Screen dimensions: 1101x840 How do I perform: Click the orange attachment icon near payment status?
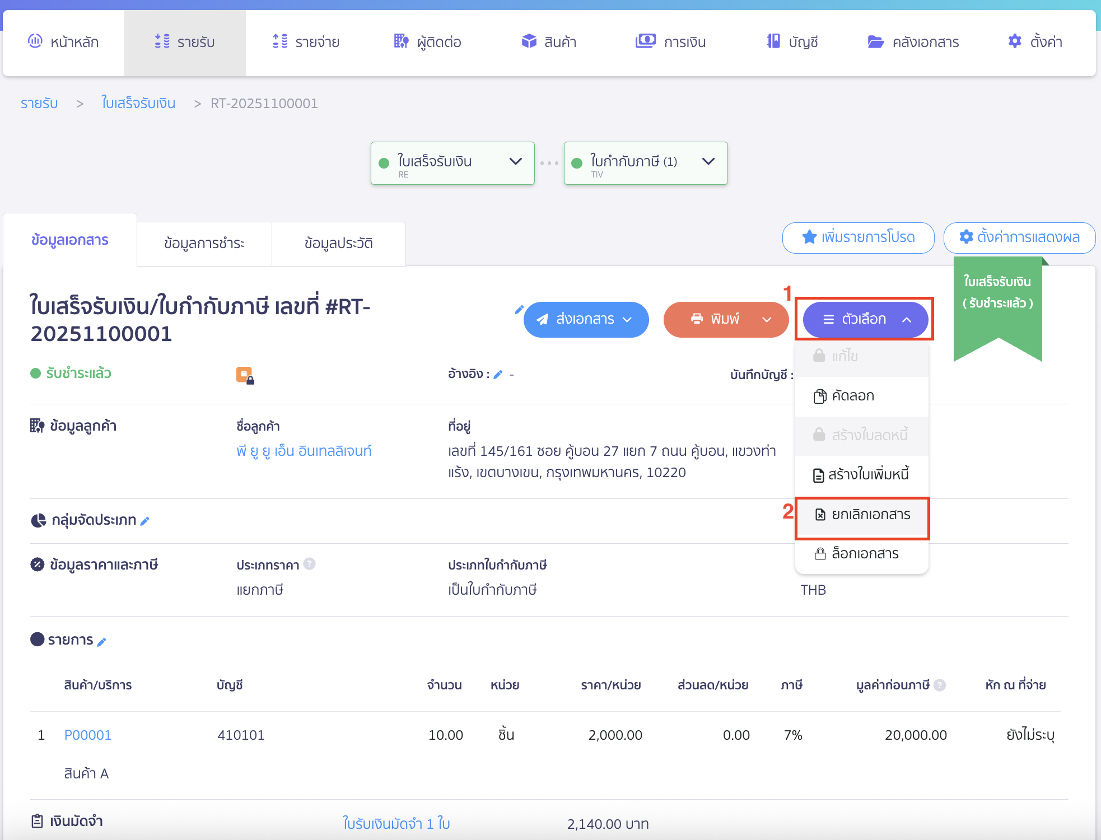pyautogui.click(x=244, y=375)
